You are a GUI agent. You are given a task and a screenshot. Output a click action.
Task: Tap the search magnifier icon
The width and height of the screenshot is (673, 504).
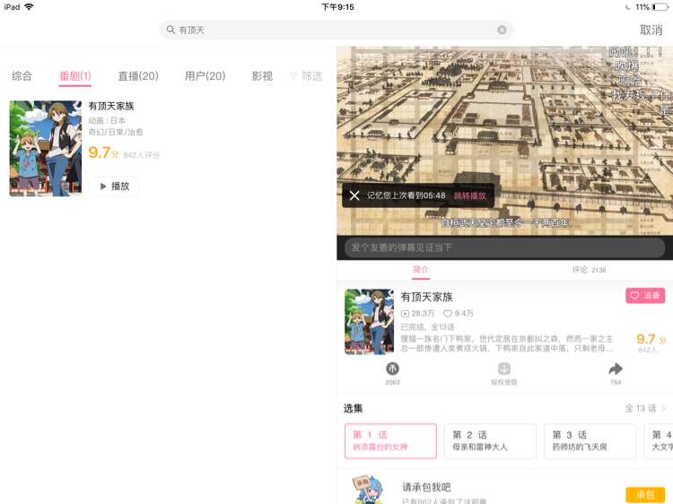pos(170,30)
